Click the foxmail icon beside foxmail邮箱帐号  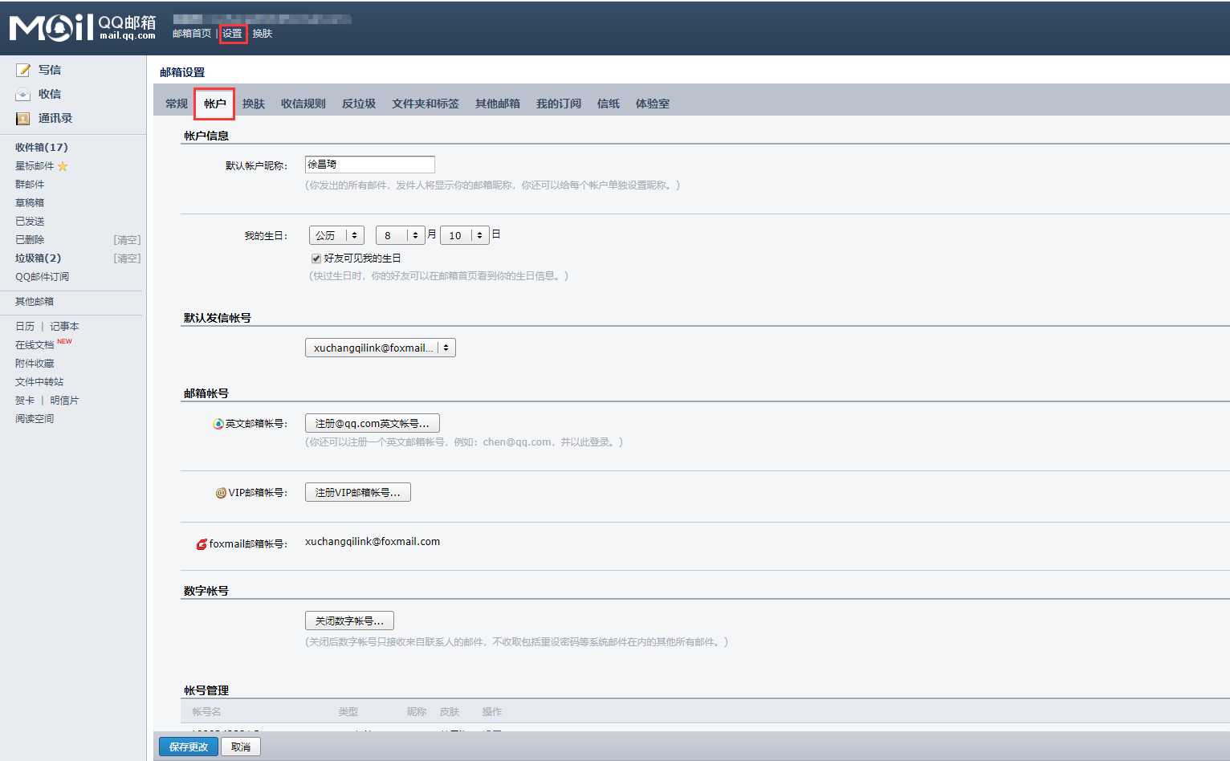[202, 544]
